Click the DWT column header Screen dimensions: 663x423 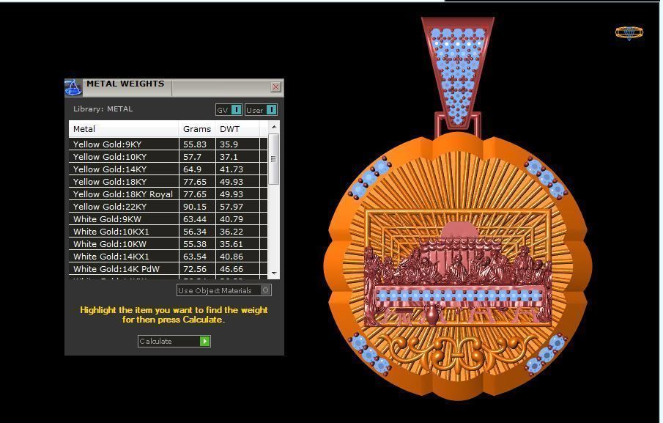pos(237,129)
